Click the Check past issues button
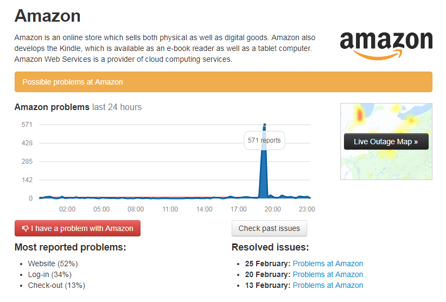This screenshot has height=302, width=446. [269, 229]
